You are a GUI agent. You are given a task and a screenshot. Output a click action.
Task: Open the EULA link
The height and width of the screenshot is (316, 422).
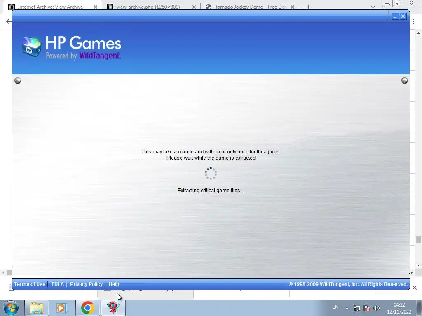[58, 284]
